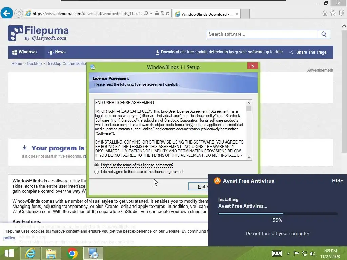Select I agree to the license terms
The width and height of the screenshot is (347, 260).
click(x=96, y=165)
